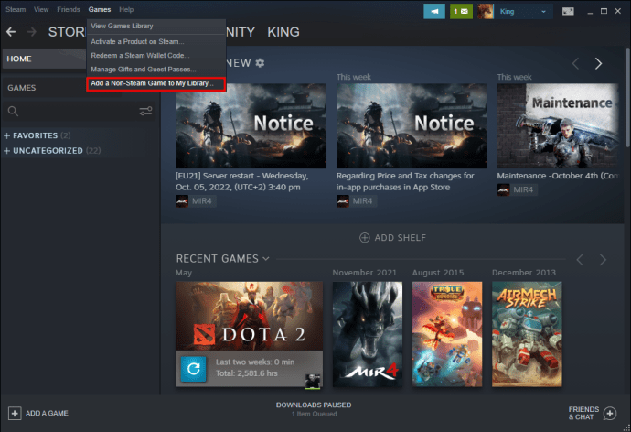Viewport: 631px width, 432px height.
Task: Click ADD A GAME label
Action: (x=47, y=413)
